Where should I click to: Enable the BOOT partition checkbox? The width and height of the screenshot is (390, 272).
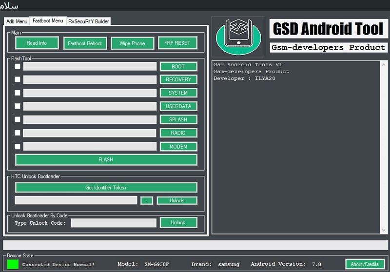pos(18,66)
